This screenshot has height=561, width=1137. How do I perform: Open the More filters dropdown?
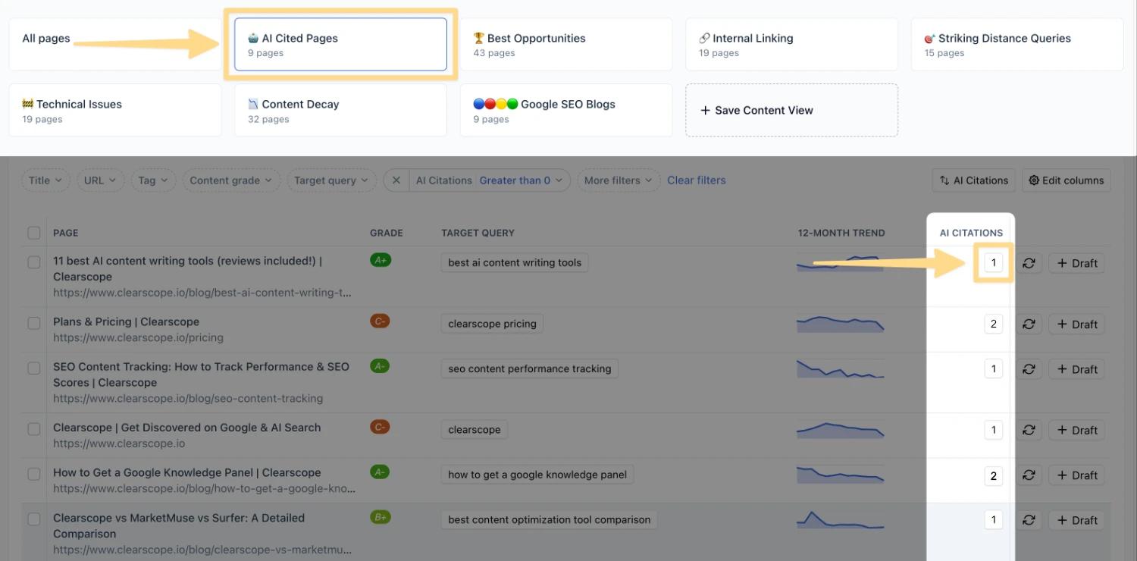tap(618, 180)
